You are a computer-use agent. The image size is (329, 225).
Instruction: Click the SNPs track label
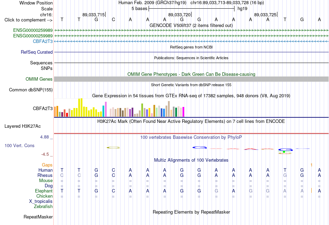47,68
